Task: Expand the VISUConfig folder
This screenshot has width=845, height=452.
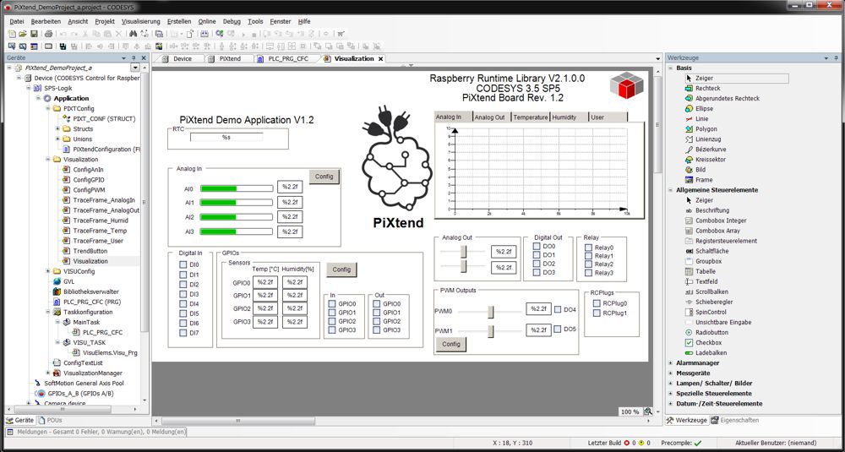Action: (48, 271)
